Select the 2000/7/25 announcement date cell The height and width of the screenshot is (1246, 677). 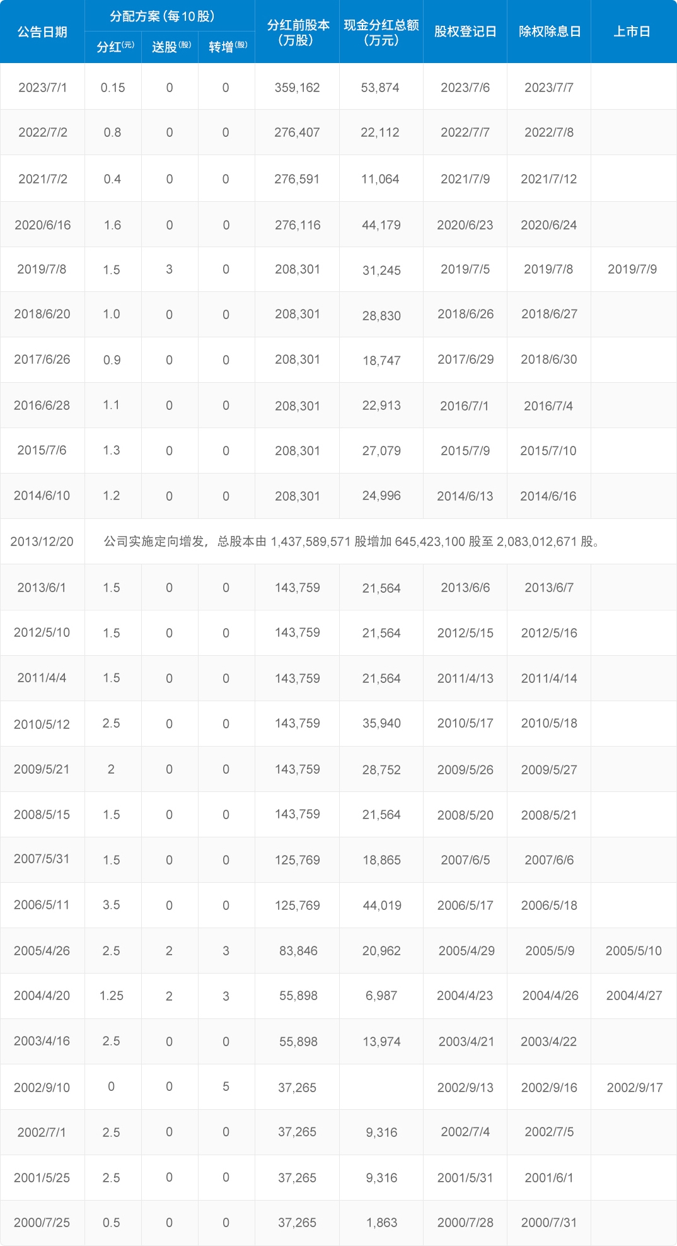pos(42,1223)
